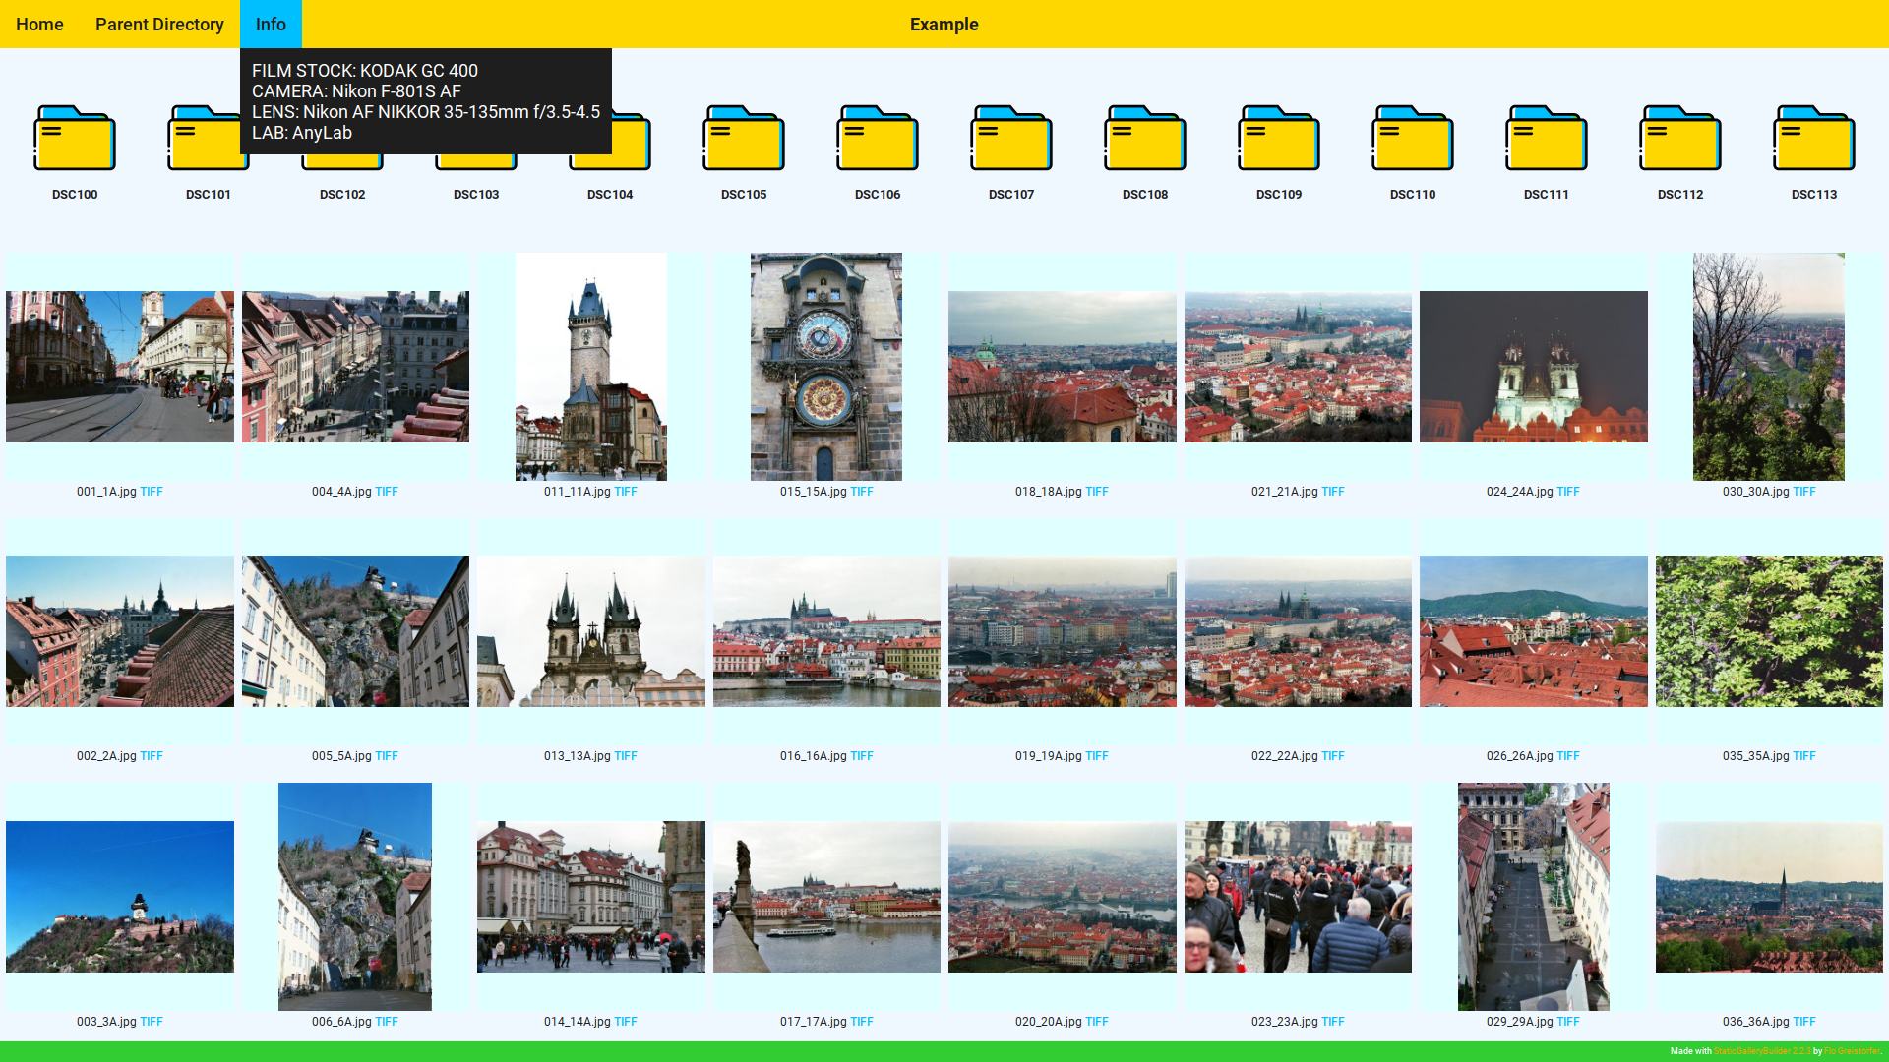Click the Home menu item

39,25
